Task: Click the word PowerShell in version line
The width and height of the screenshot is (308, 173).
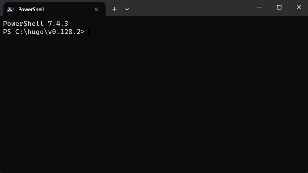Action: tap(23, 24)
